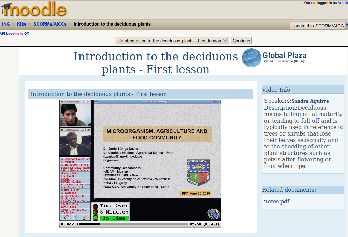348x237 pixels.
Task: Navigate to ING breadcrumb
Action: (6, 24)
